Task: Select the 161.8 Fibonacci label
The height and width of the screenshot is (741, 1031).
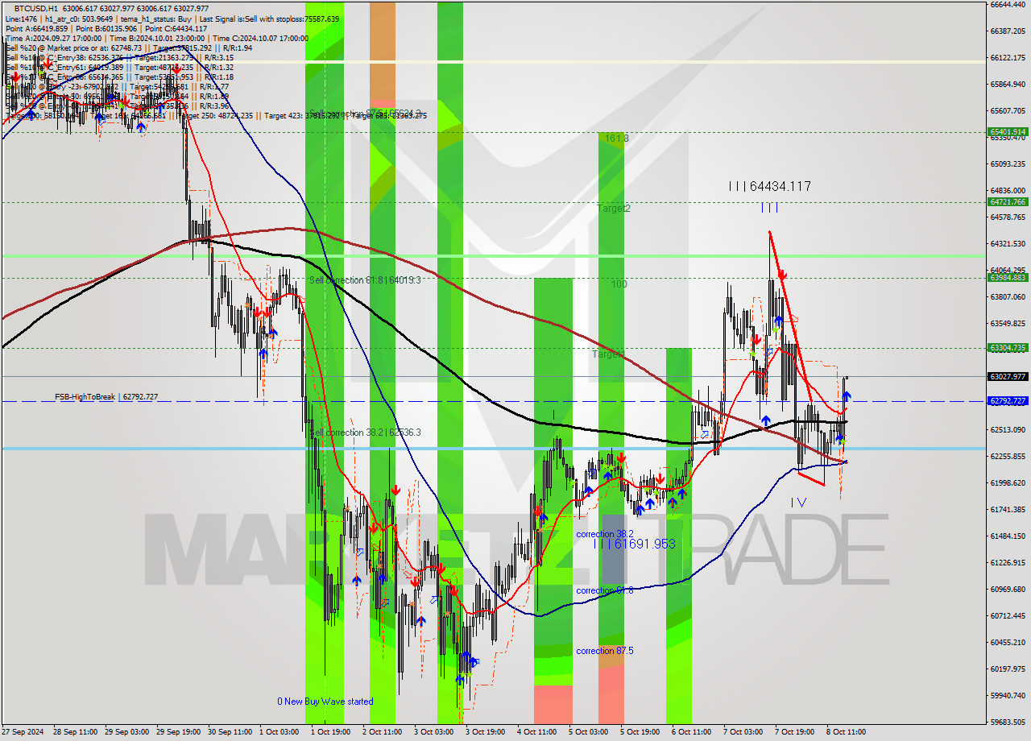Action: click(616, 139)
